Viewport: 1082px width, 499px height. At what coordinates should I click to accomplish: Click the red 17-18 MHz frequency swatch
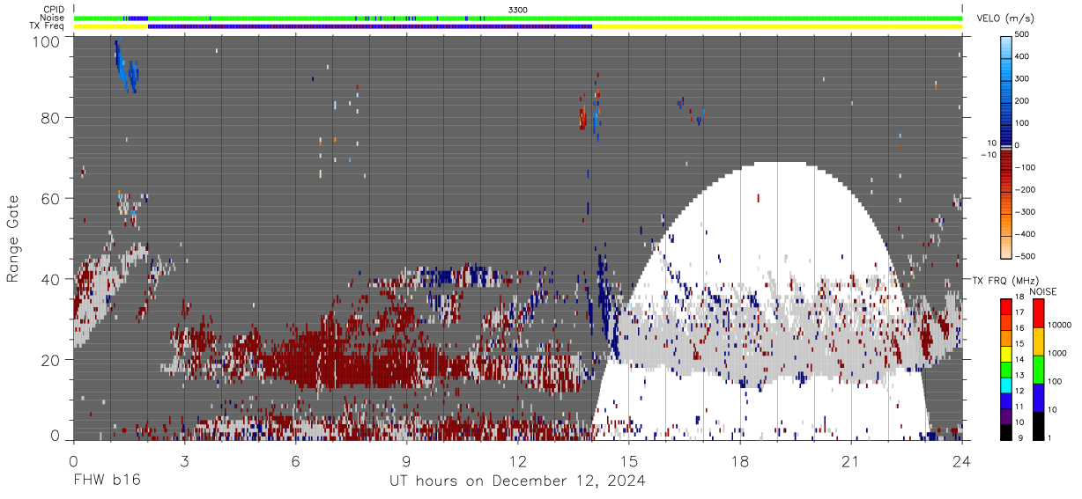coord(1006,306)
